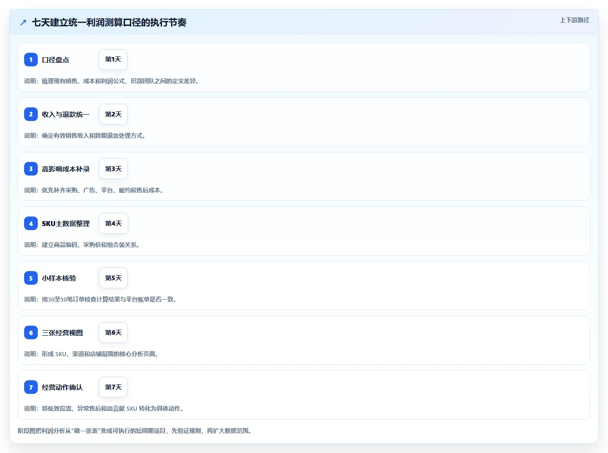Click the 口径盘点 step title
Viewport: 608px width, 453px height.
point(56,60)
